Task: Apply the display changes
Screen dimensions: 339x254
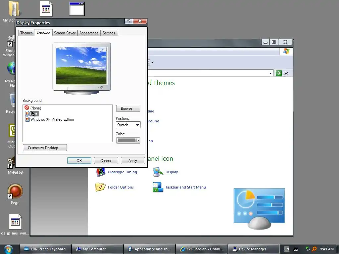Action: [x=132, y=161]
